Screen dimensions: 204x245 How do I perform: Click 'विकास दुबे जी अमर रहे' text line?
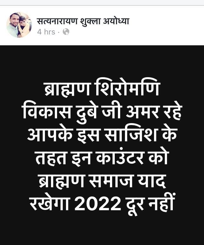[102, 112]
